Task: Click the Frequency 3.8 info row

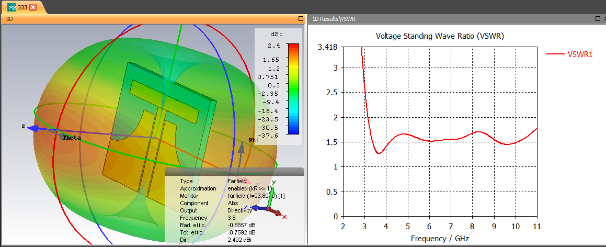Action: pyautogui.click(x=207, y=218)
